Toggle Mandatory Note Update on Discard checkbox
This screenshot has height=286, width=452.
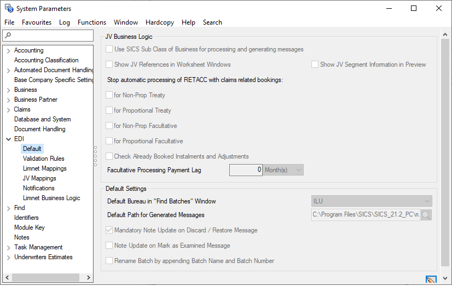click(x=109, y=230)
